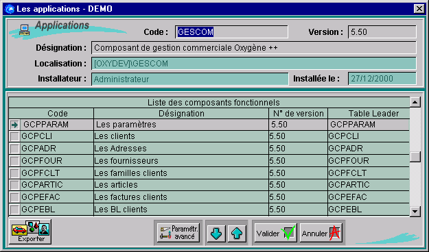Click the Localisation field
This screenshot has width=429, height=252.
pos(254,63)
